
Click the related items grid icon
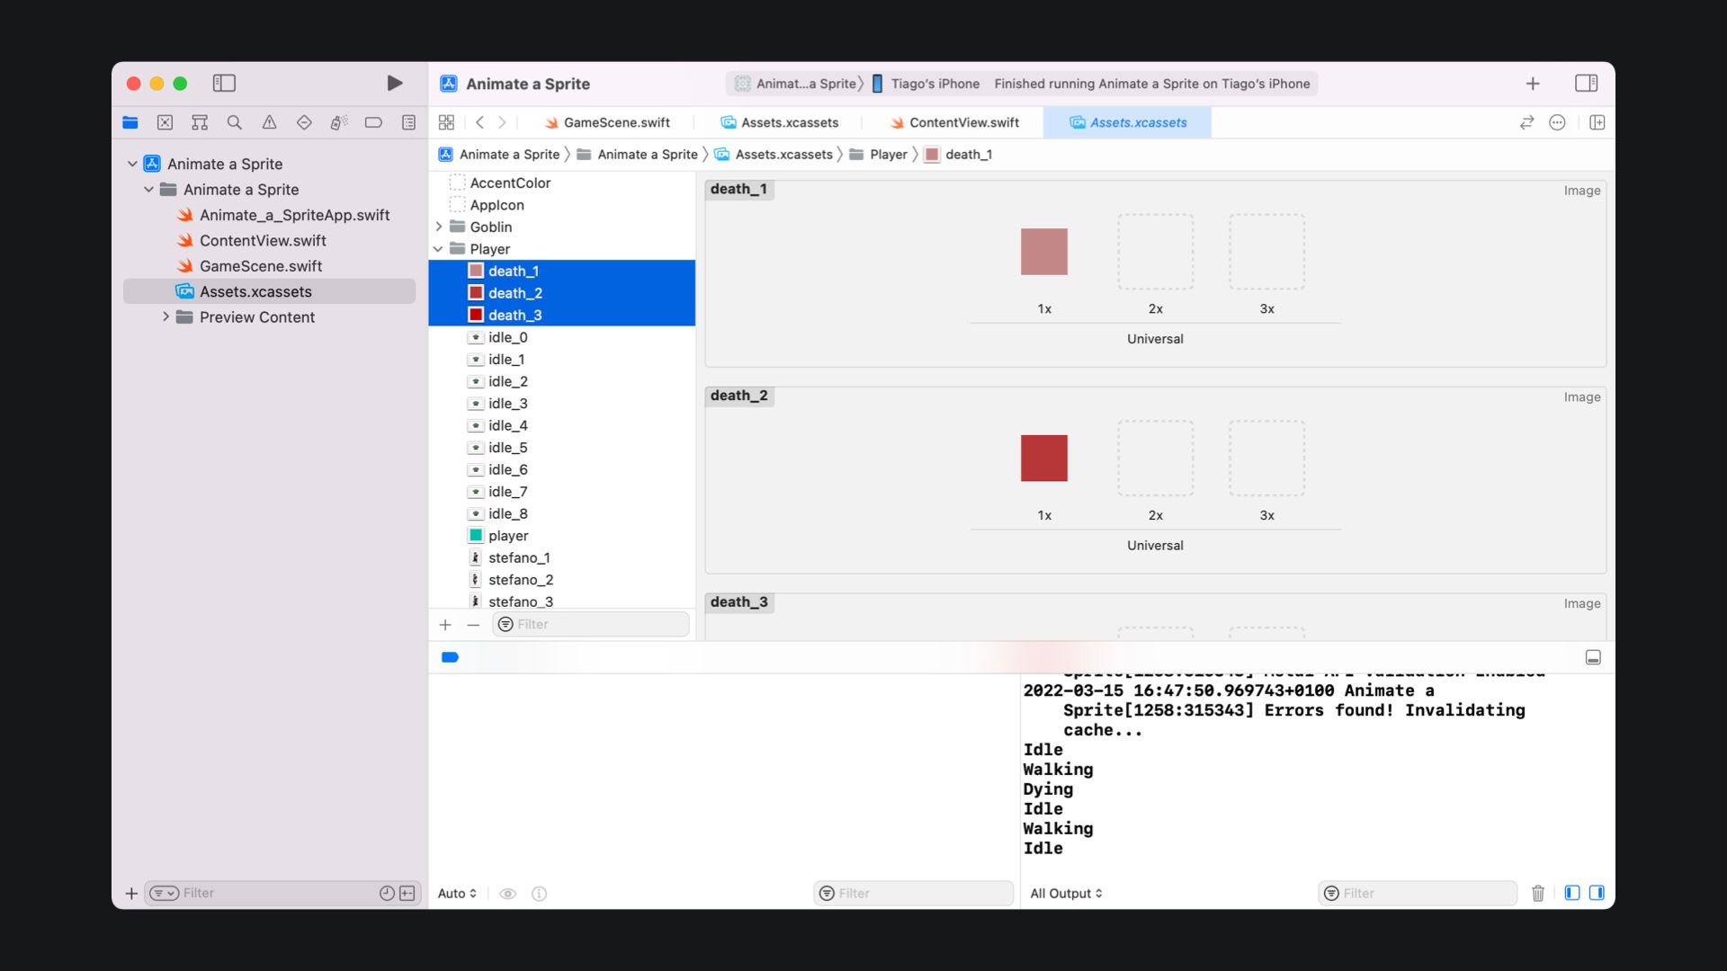pyautogui.click(x=446, y=122)
